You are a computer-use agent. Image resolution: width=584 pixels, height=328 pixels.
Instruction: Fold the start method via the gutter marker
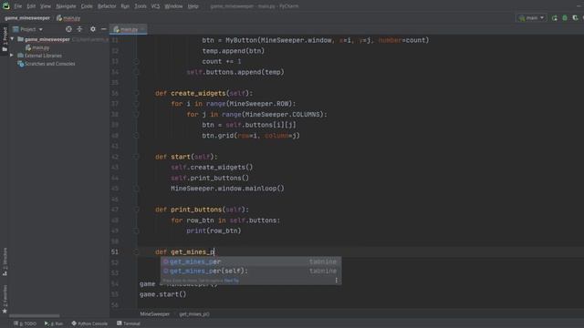[136, 157]
